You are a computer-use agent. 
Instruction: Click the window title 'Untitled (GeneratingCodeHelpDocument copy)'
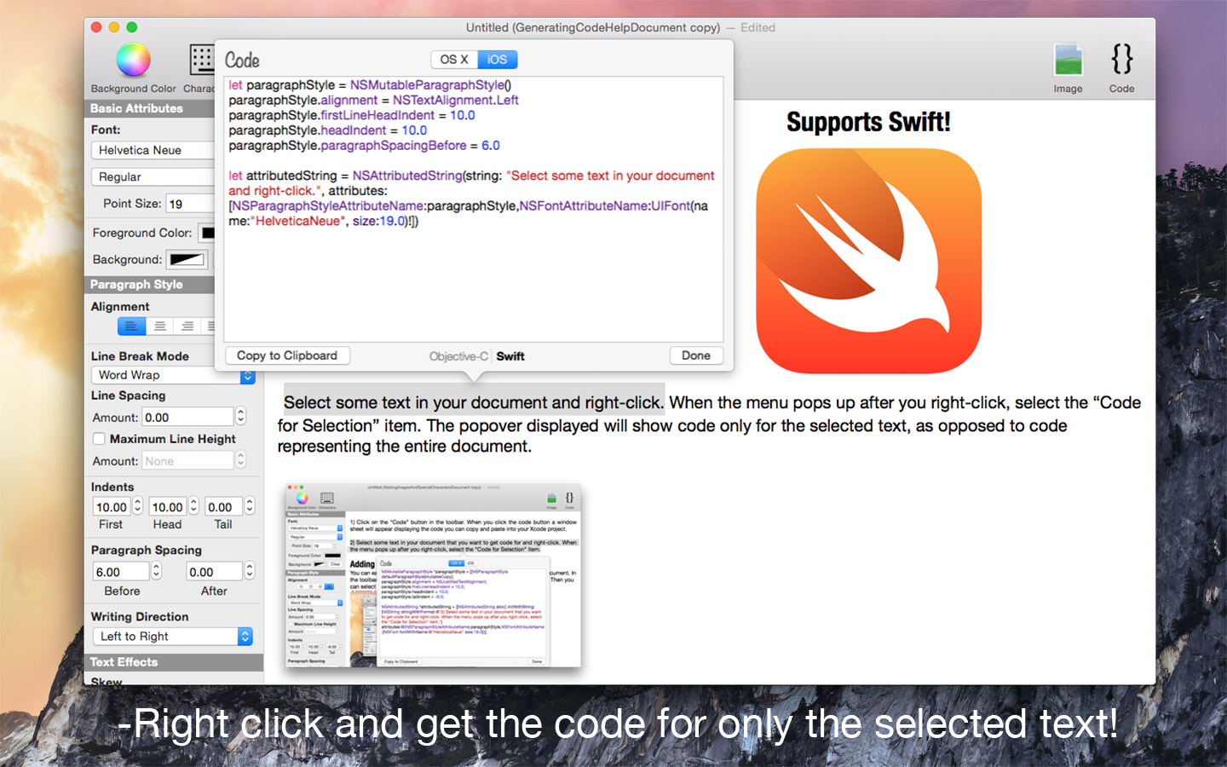[593, 27]
